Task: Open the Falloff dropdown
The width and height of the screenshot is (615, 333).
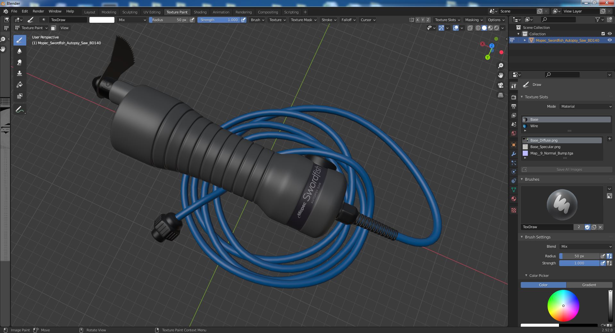Action: point(348,20)
